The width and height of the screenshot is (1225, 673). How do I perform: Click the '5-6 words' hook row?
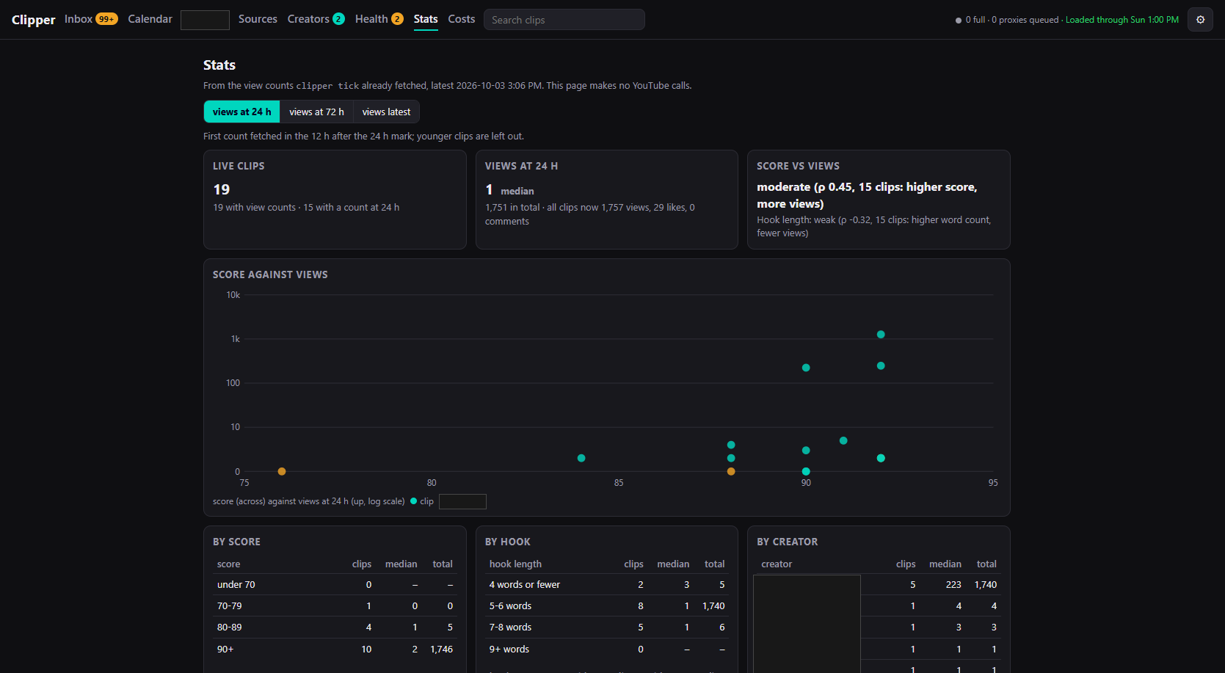607,606
